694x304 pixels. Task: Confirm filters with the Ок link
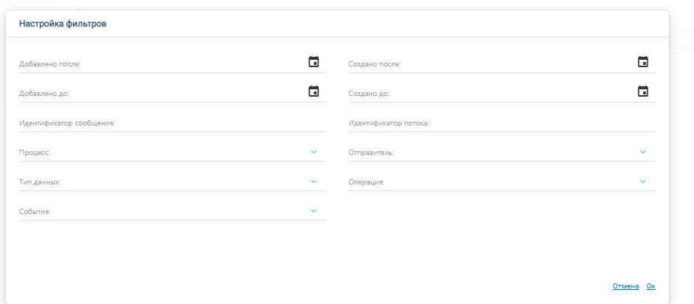[x=650, y=286]
